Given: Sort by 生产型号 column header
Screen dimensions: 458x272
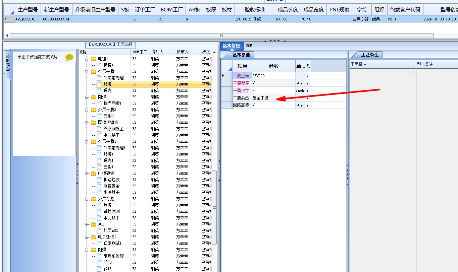Looking at the screenshot, I should tap(28, 10).
